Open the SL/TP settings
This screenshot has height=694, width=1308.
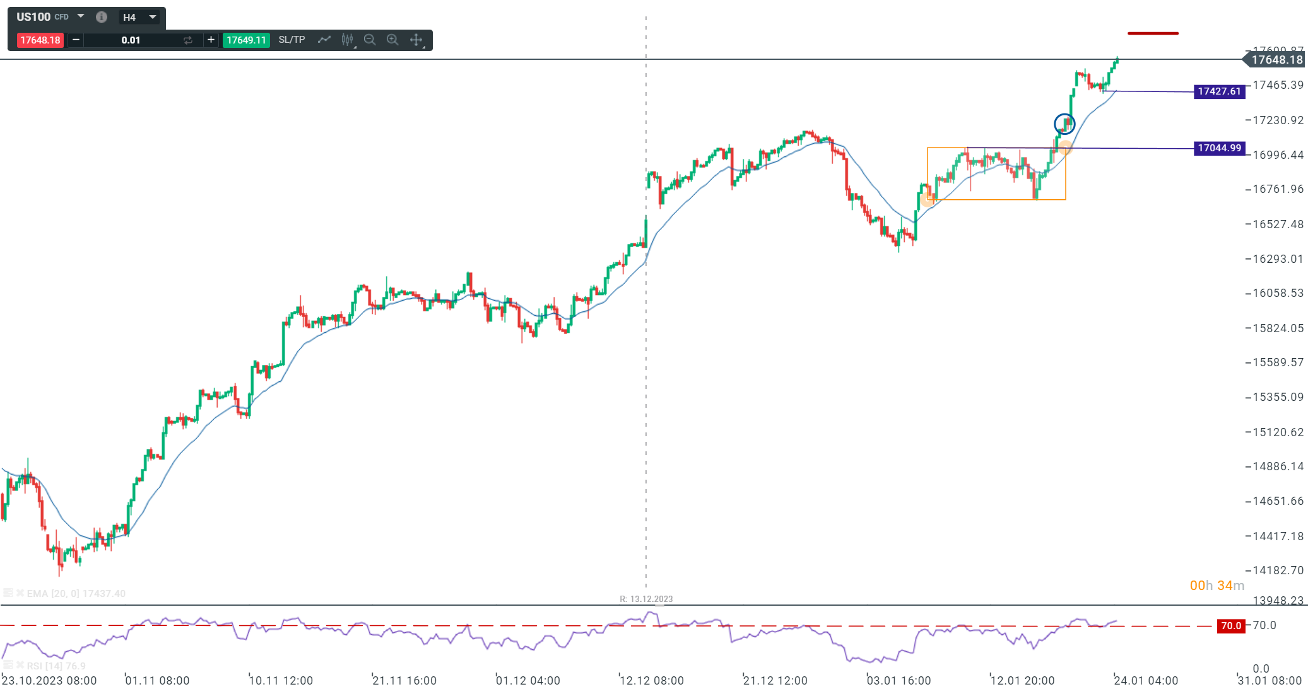290,39
